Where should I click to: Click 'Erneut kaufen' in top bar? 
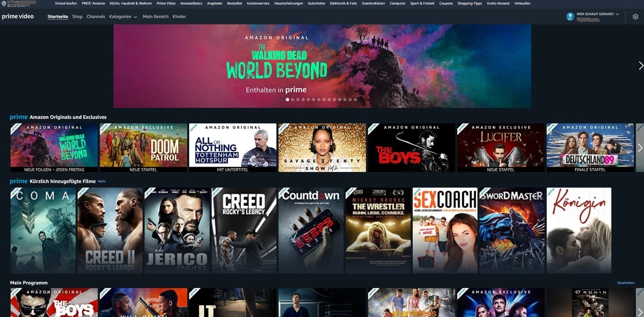[x=66, y=3]
